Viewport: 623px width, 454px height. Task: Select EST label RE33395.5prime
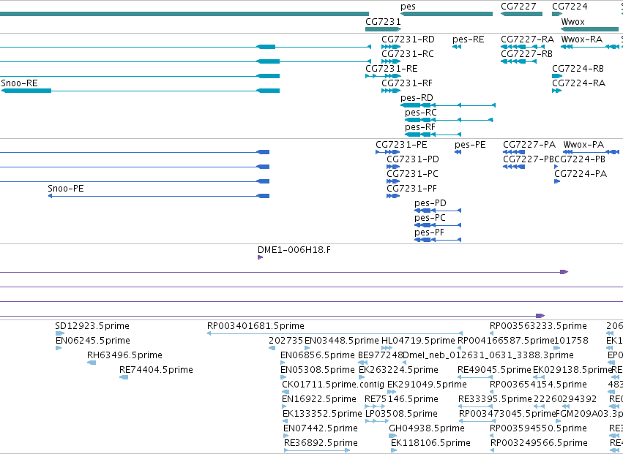[495, 399]
